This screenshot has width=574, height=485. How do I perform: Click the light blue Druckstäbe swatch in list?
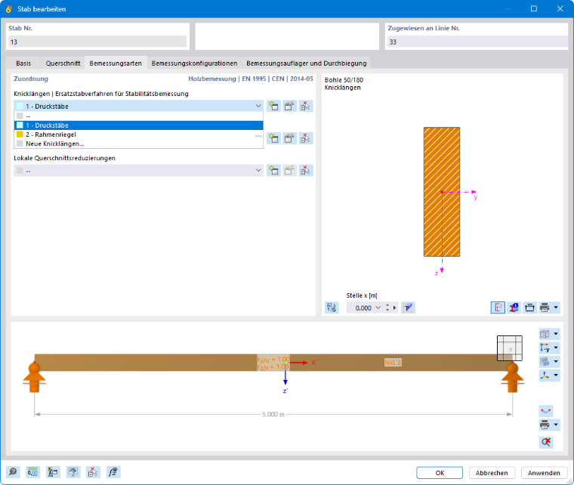(20, 125)
